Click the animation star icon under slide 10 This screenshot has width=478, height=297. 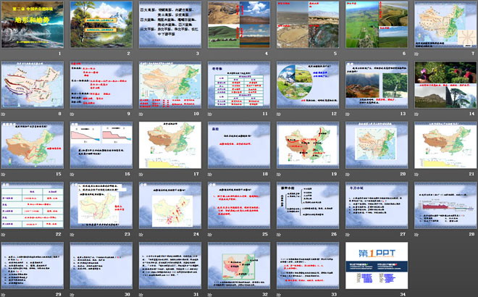pyautogui.click(x=141, y=114)
